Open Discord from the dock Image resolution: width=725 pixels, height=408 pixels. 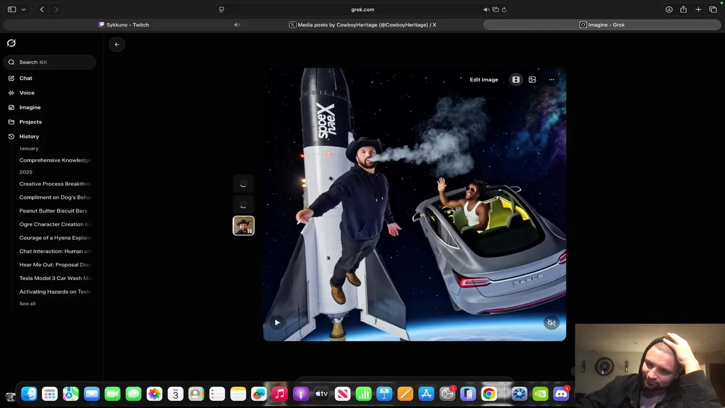[561, 394]
